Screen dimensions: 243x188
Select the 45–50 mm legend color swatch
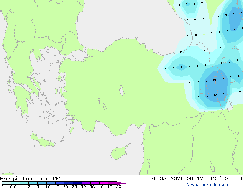(113, 183)
